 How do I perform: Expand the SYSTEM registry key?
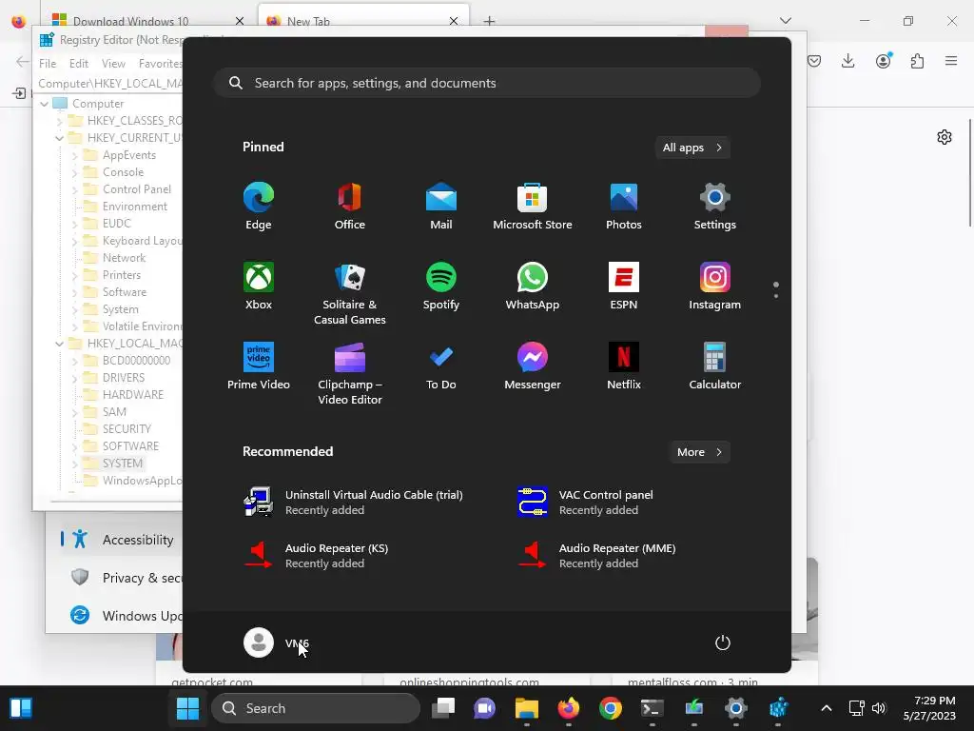point(75,464)
